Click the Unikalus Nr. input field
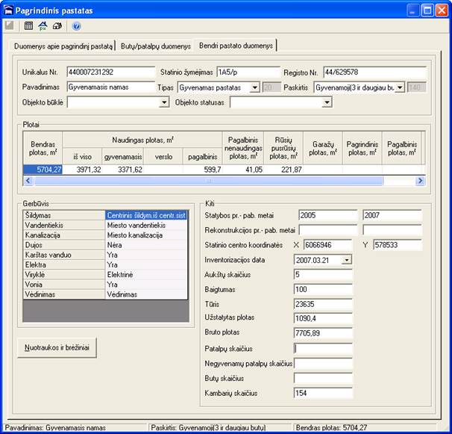The image size is (452, 434). 111,72
